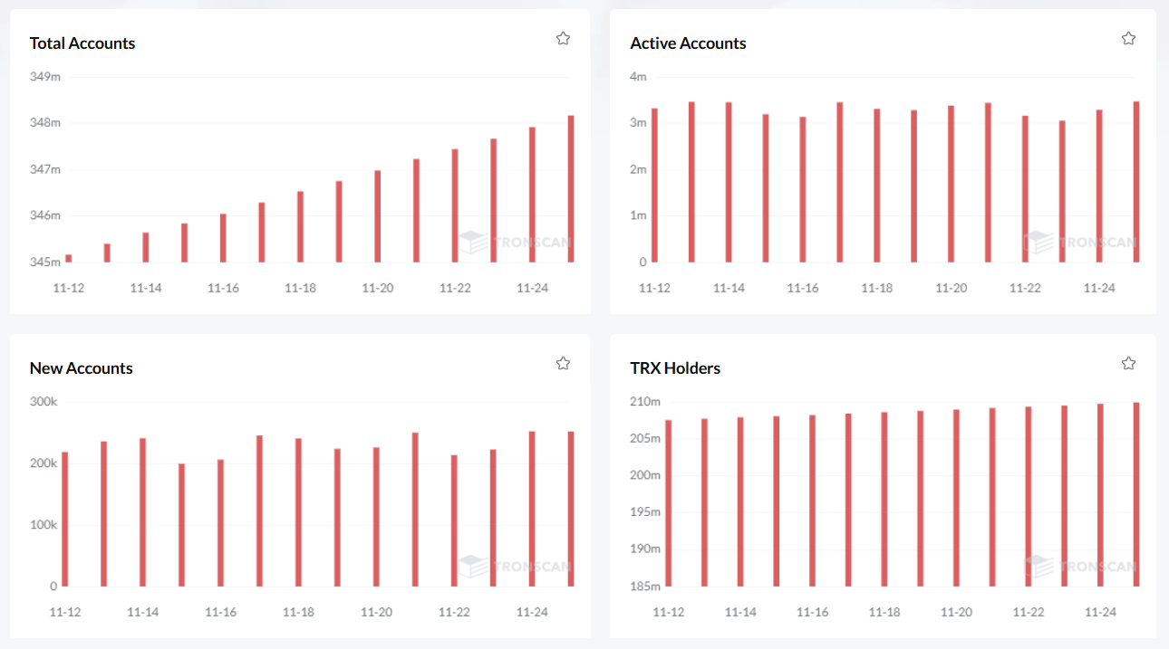Select the 11-12 bar in Active Accounts
The image size is (1169, 649).
654,186
